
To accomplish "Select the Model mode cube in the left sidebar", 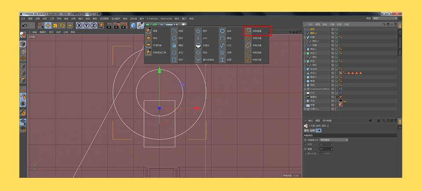I will (23, 44).
